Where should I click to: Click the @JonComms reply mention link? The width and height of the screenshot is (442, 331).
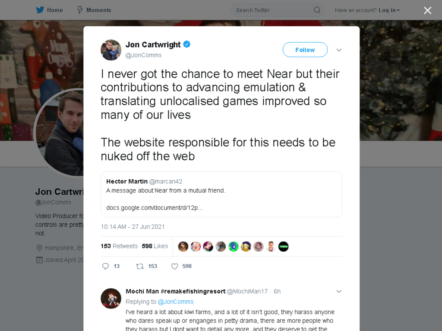(175, 302)
